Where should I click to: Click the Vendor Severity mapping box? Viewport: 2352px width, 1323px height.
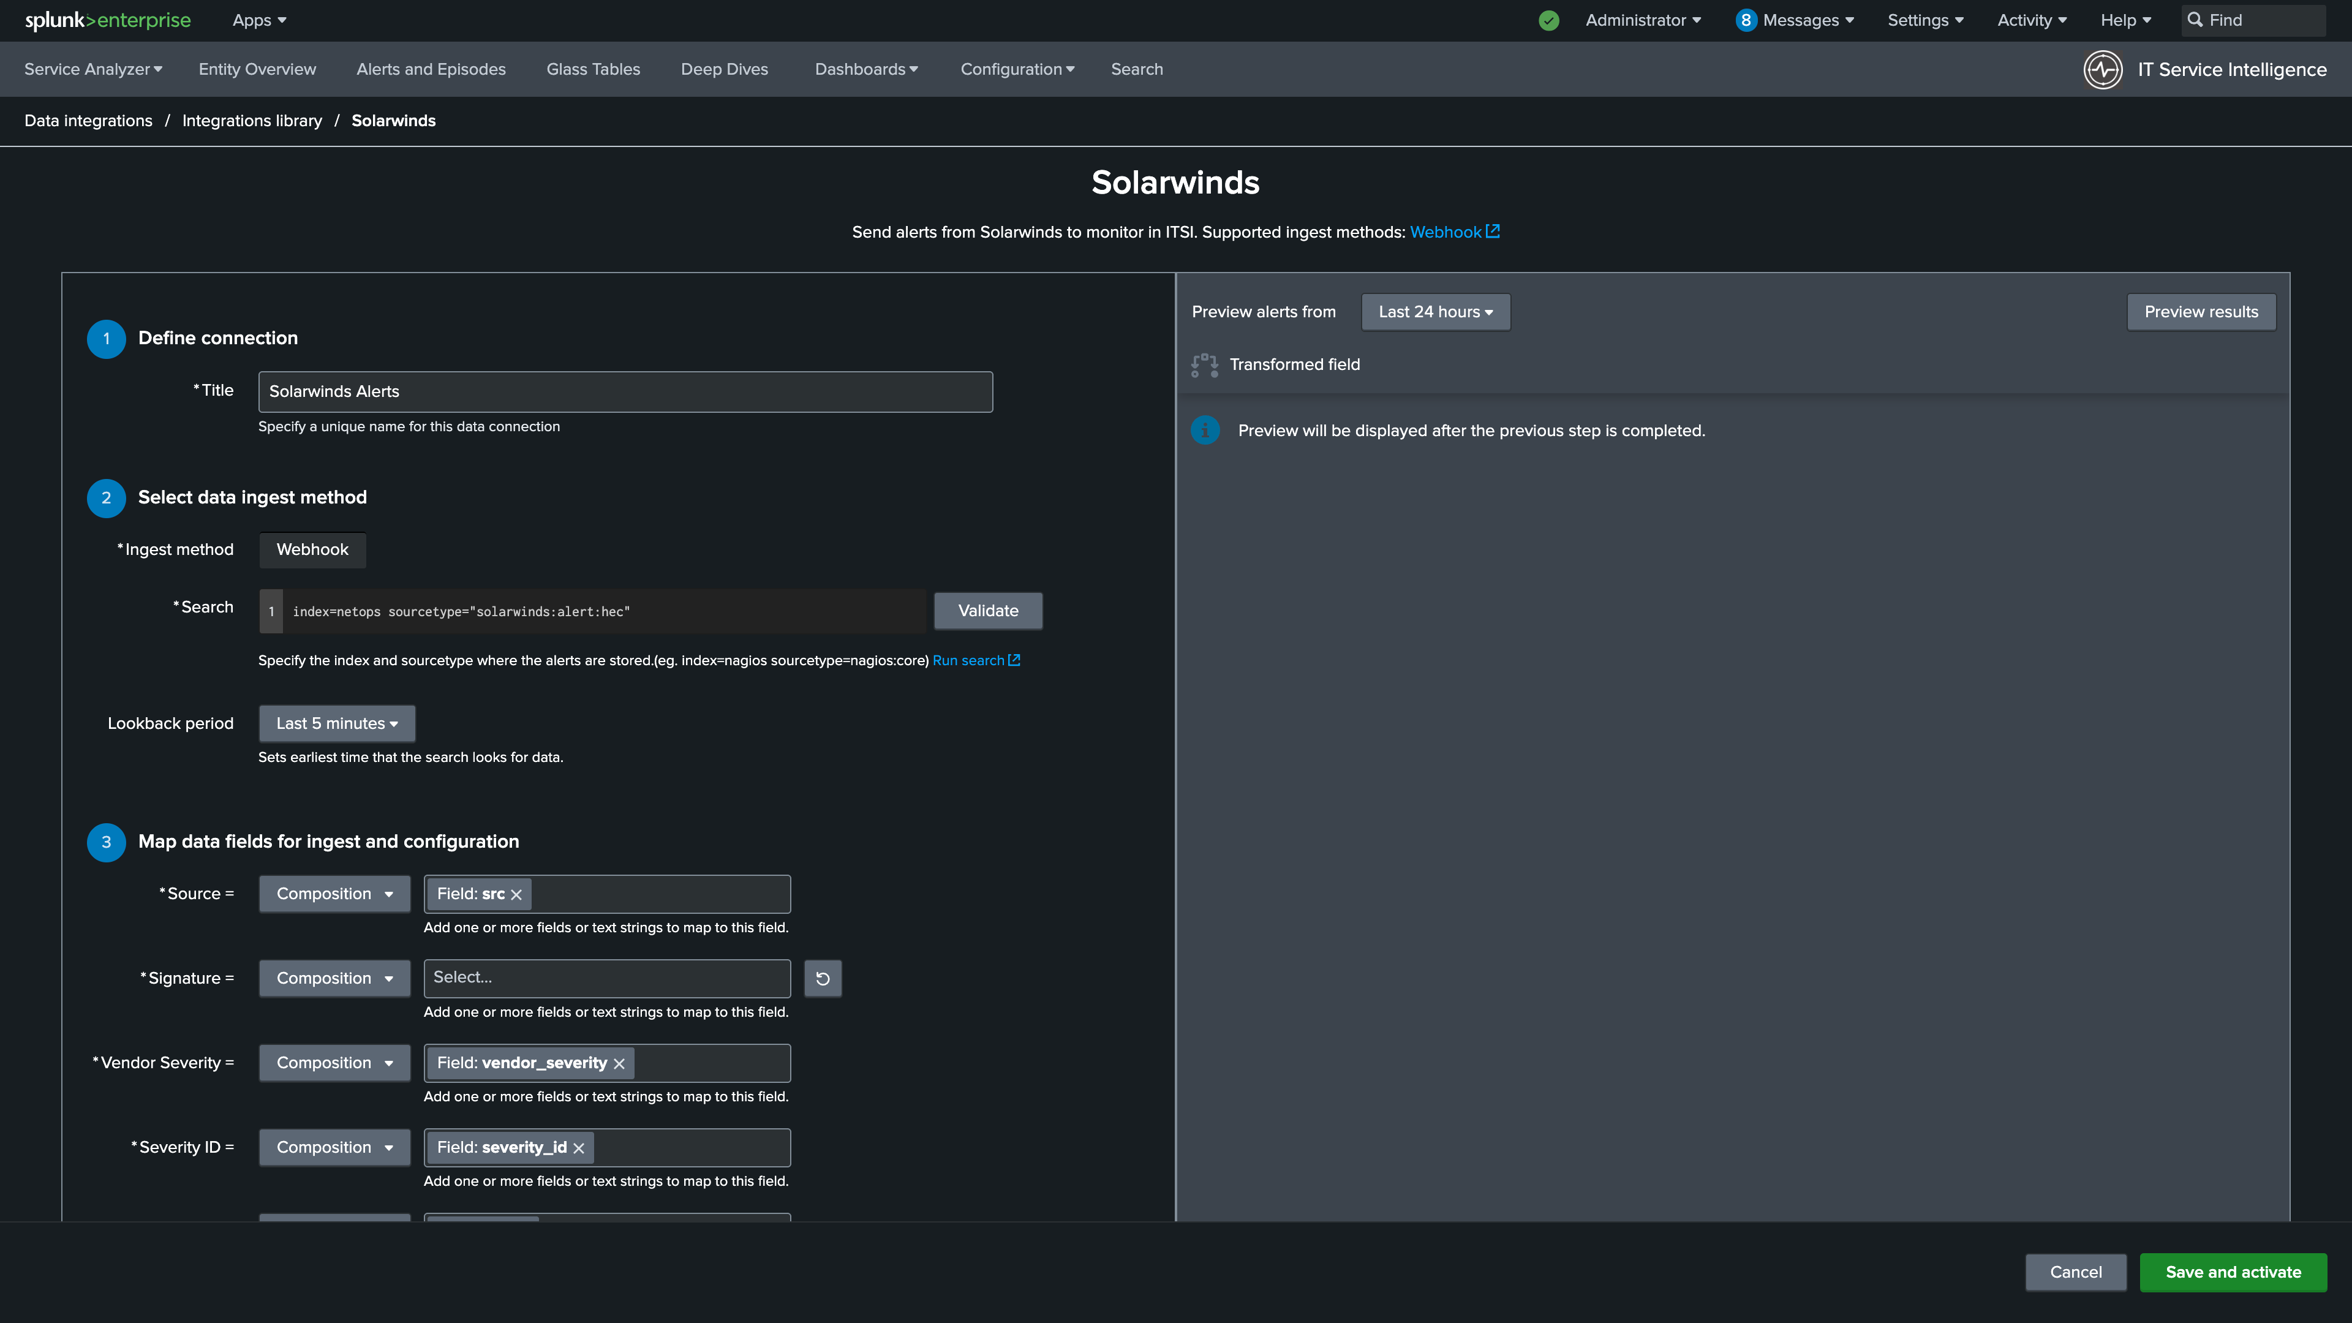tap(607, 1063)
